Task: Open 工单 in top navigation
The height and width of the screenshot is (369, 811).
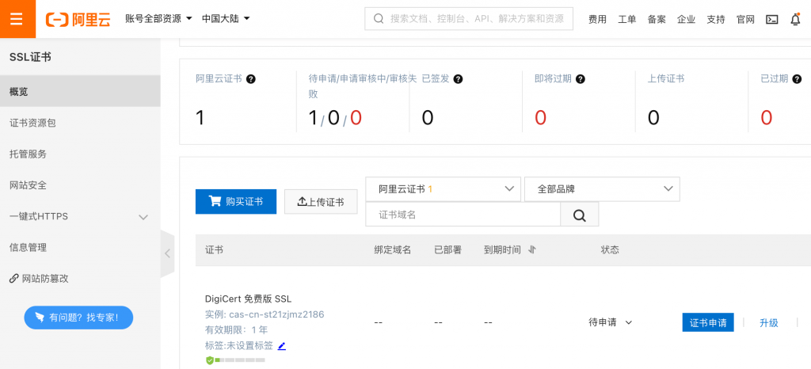Action: pos(627,20)
